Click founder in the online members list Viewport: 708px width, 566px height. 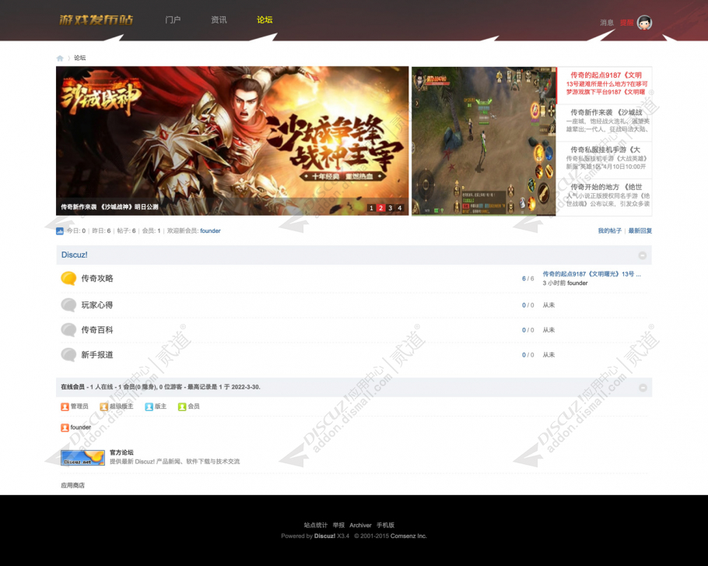(81, 427)
